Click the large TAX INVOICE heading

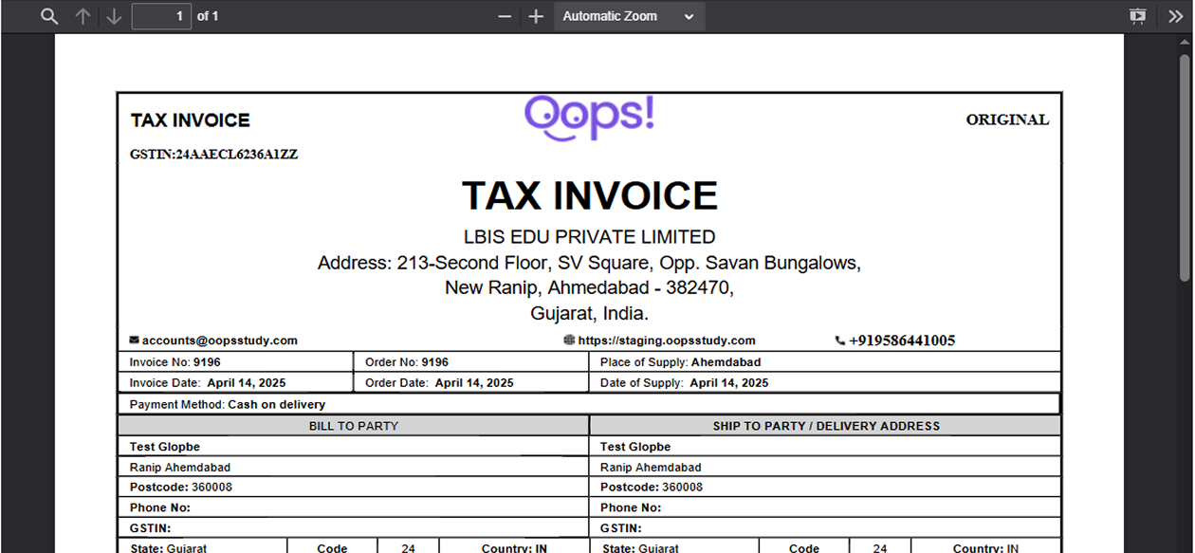590,195
